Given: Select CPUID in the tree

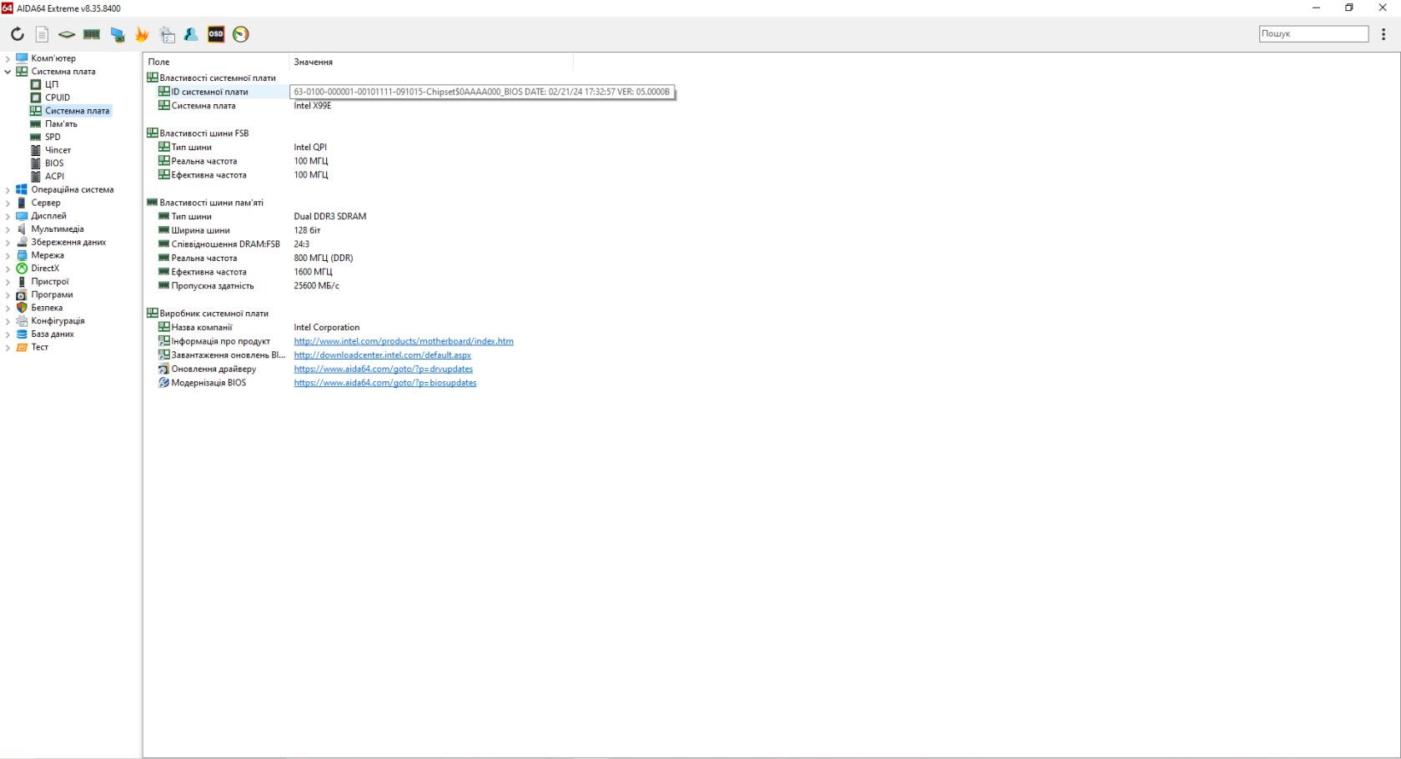Looking at the screenshot, I should coord(58,98).
